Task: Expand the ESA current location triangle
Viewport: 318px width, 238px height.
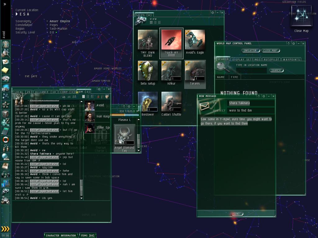Action: coord(17,14)
